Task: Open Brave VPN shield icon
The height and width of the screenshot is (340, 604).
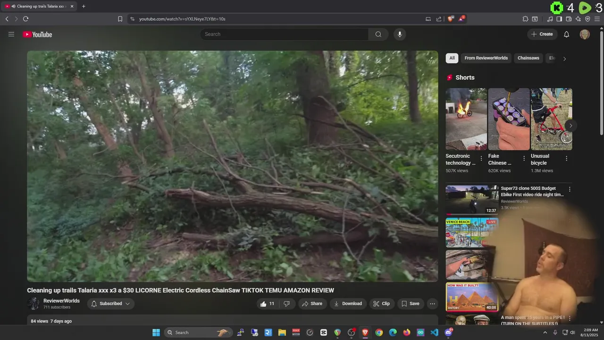Action: [587, 19]
